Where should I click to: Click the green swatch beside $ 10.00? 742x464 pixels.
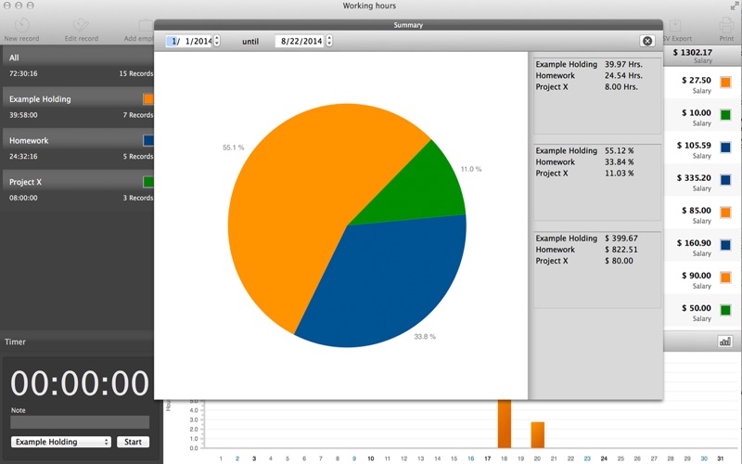tap(725, 115)
